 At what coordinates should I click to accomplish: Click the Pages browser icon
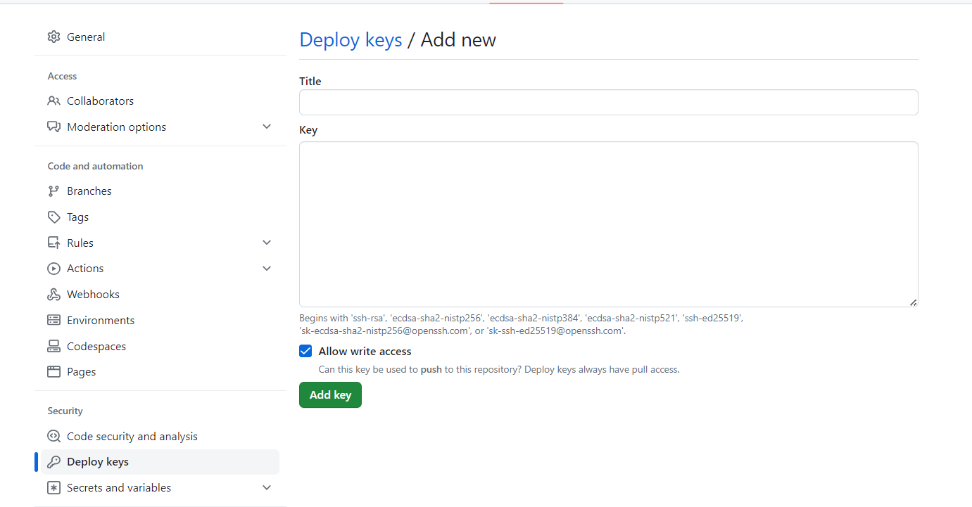click(53, 371)
